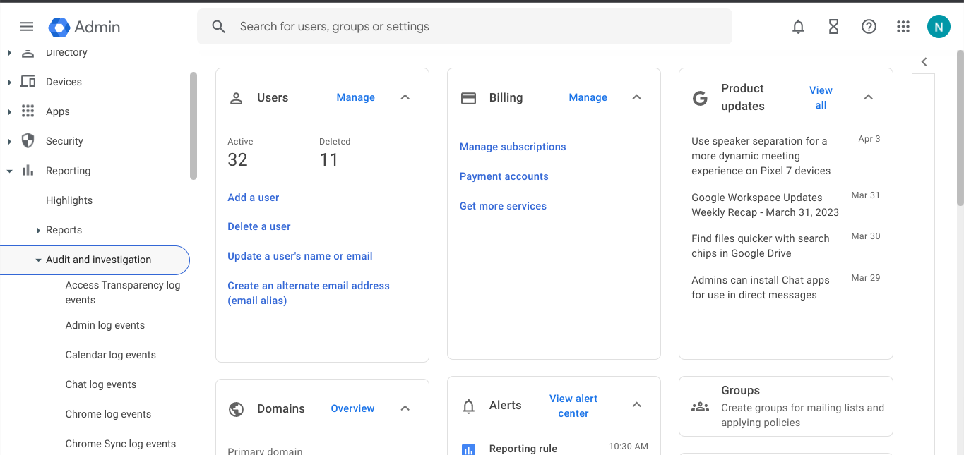964x455 pixels.
Task: Click the Apps grid sidebar icon
Action: point(28,111)
